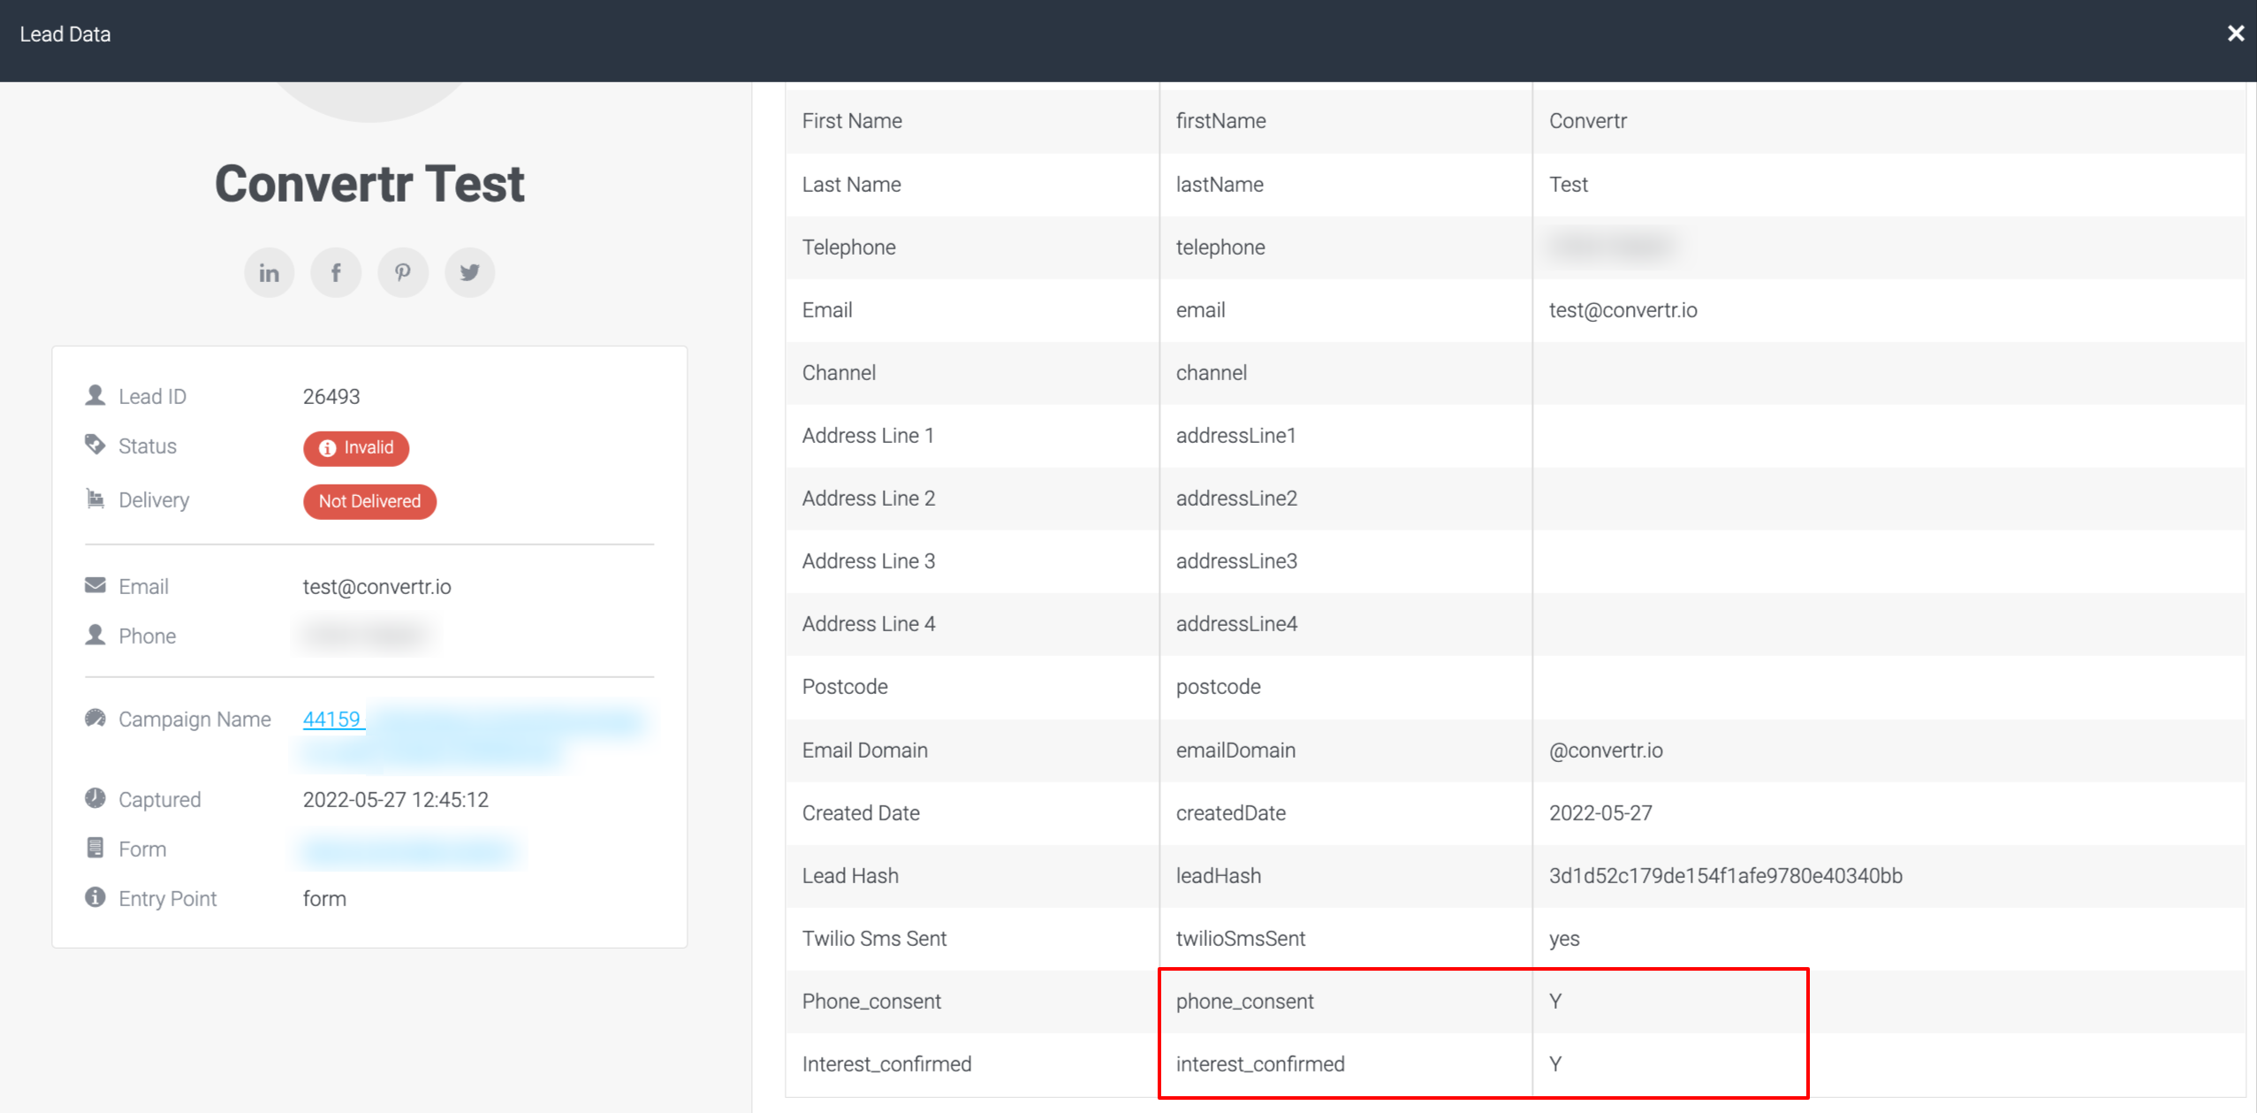This screenshot has width=2257, height=1113.
Task: Select the Lead Hash value
Action: point(1726,876)
